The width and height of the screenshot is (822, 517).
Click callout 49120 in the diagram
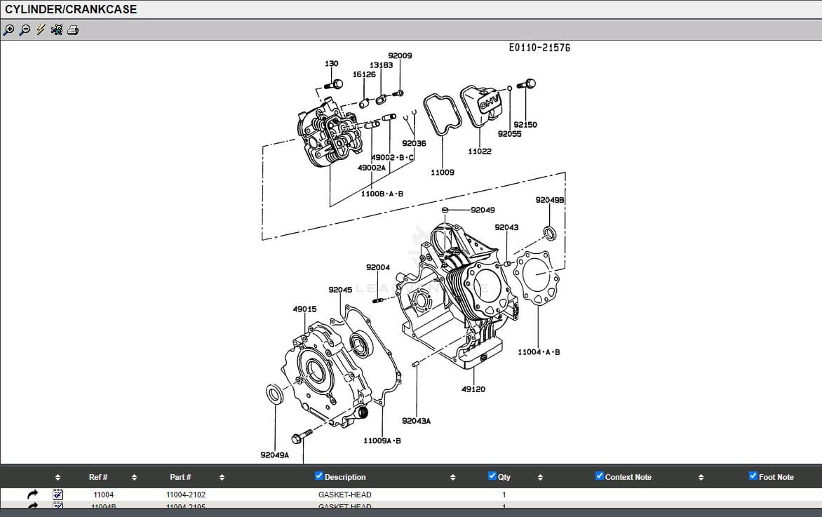click(473, 389)
